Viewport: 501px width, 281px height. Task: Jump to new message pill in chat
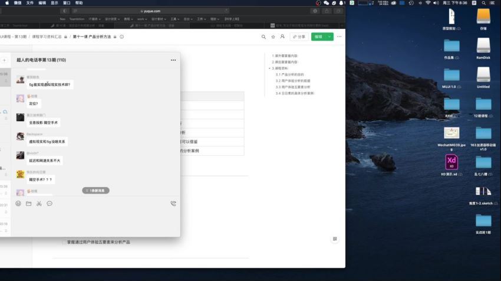click(x=96, y=191)
